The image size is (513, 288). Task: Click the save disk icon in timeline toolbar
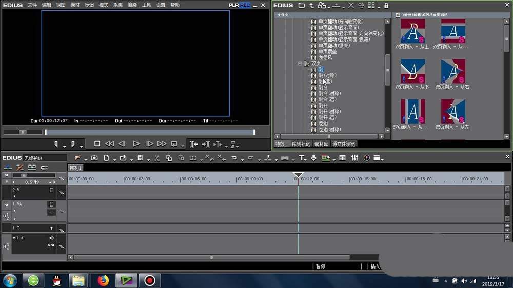coord(140,158)
